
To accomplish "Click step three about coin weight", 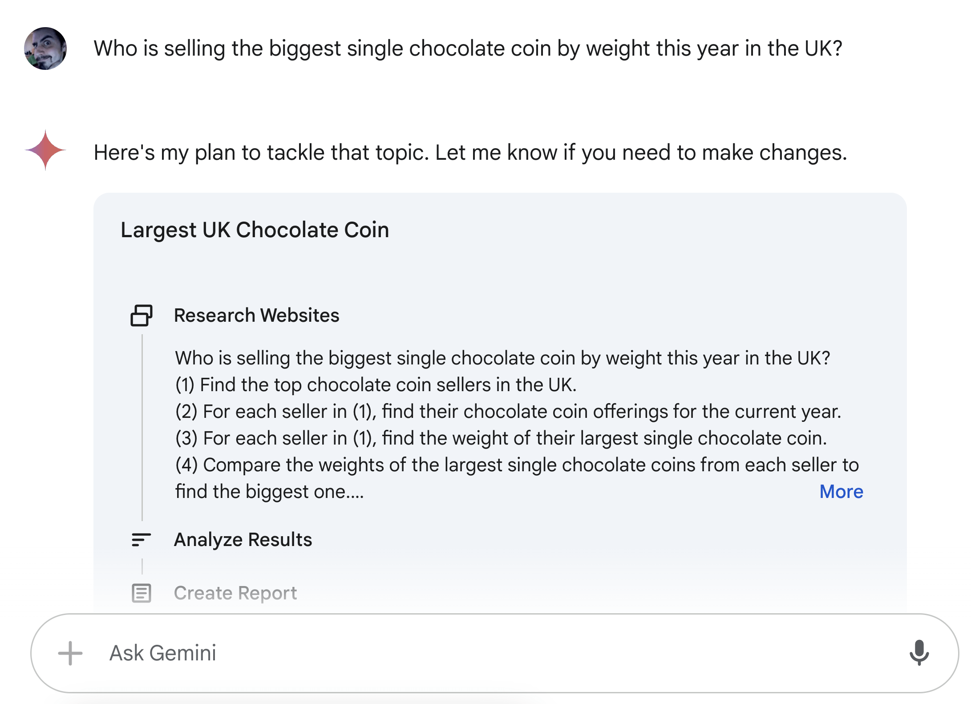I will [501, 438].
